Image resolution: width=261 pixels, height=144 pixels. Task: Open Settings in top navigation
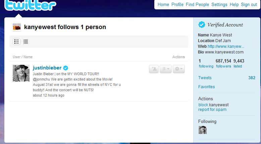[x=219, y=4]
